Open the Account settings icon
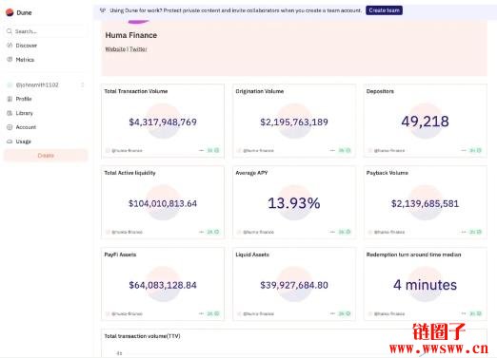The width and height of the screenshot is (497, 358). tap(10, 127)
